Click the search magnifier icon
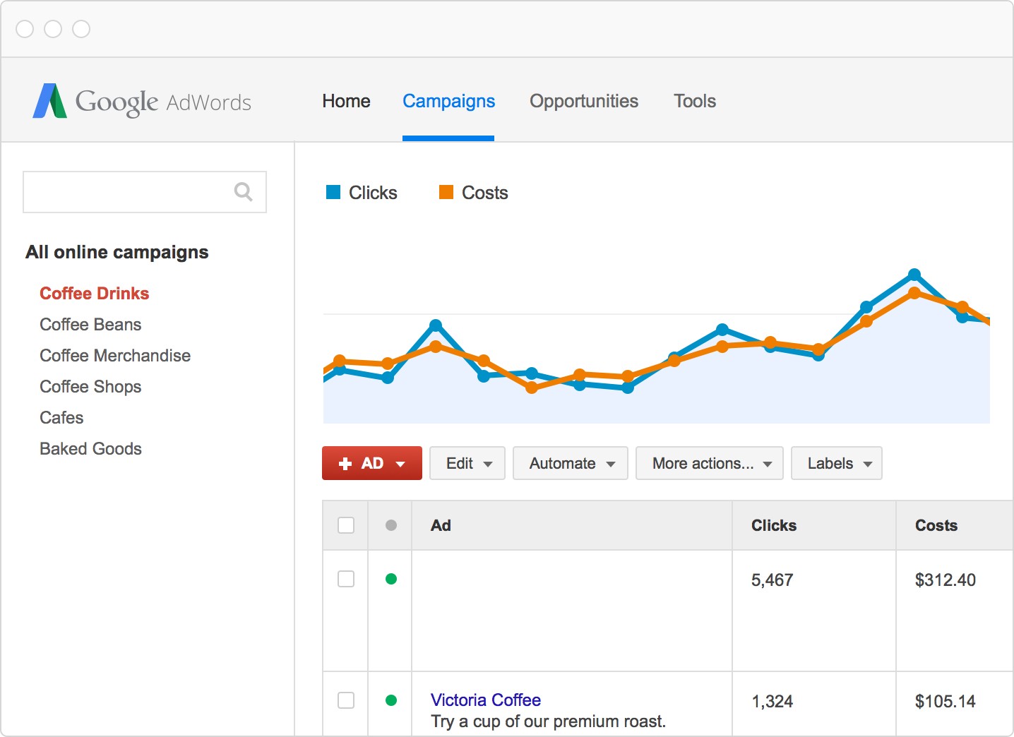The image size is (1014, 737). (x=243, y=191)
